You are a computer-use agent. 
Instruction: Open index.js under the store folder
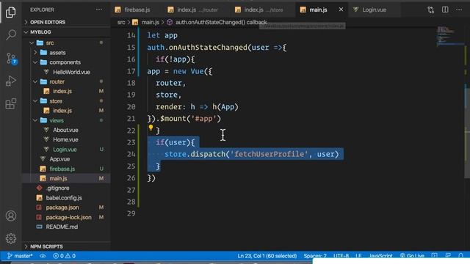[62, 111]
